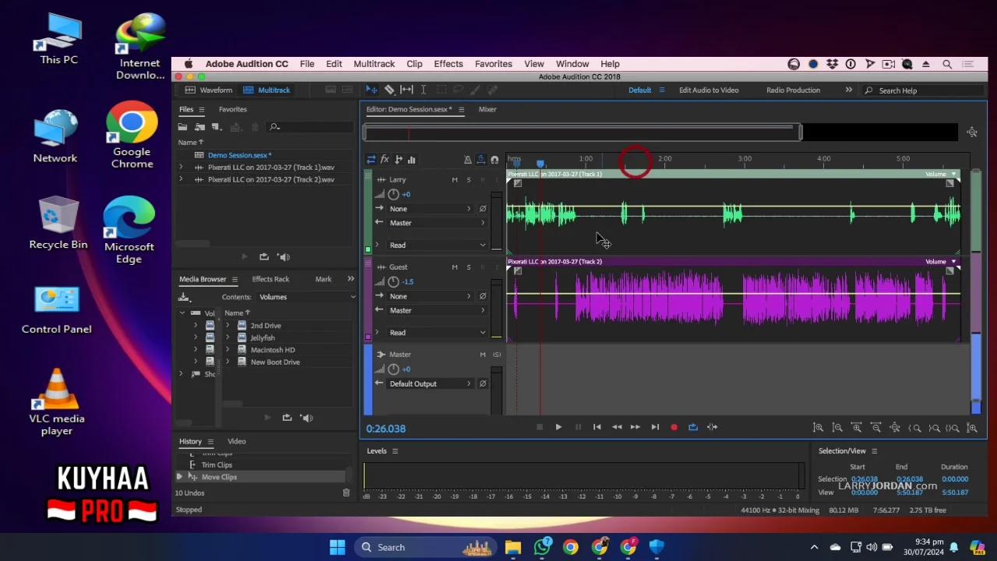Toggle polarity reverse on Larry track
This screenshot has width=997, height=561.
coord(483,209)
